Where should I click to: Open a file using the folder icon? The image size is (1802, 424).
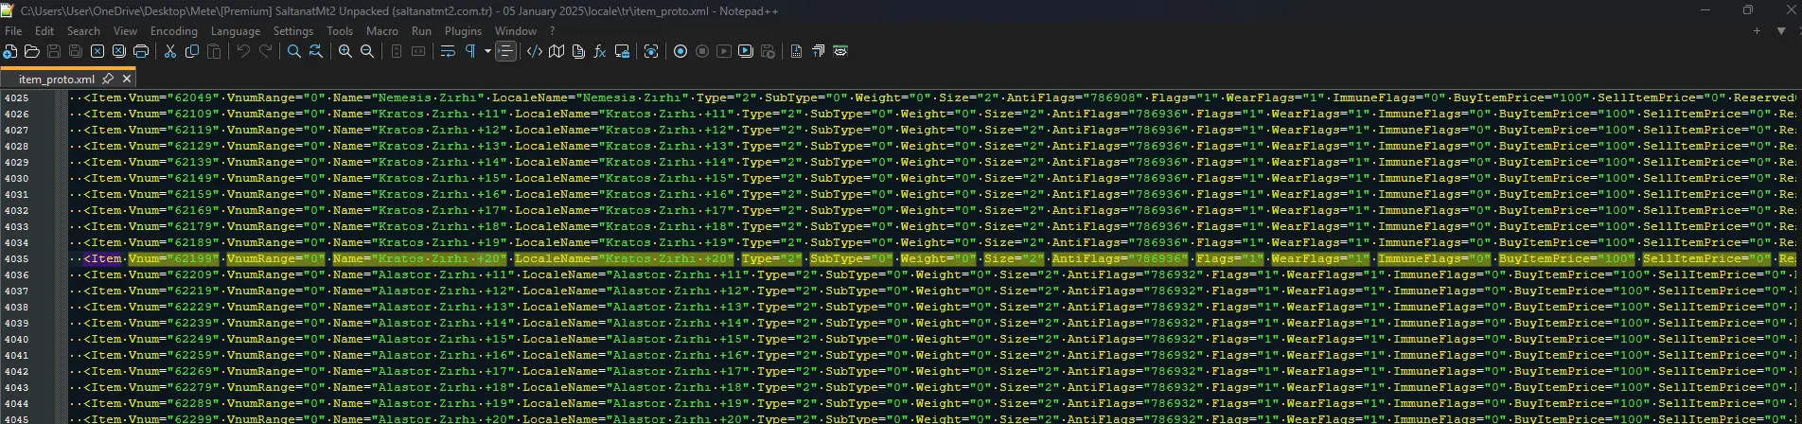coord(32,51)
